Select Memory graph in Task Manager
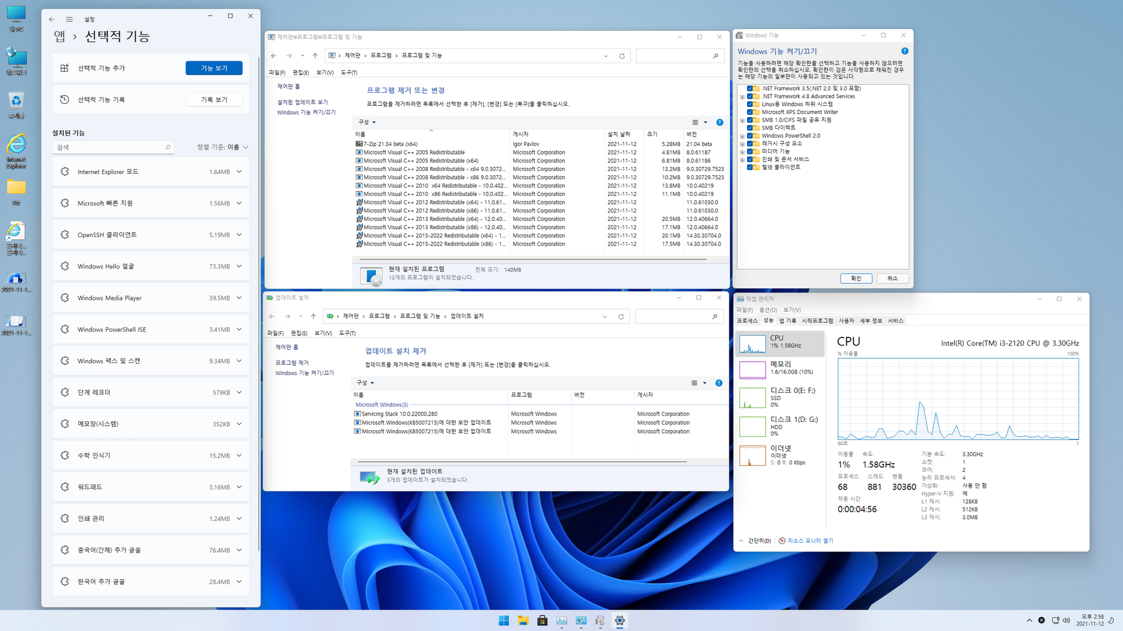Screen dimensions: 1123x631 coord(753,369)
